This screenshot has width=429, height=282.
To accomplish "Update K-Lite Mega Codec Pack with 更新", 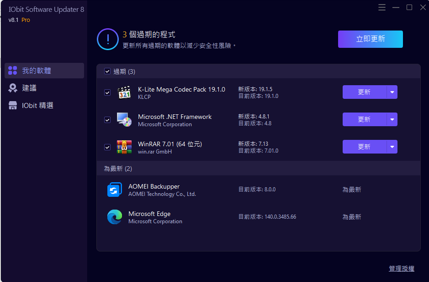I will point(365,92).
